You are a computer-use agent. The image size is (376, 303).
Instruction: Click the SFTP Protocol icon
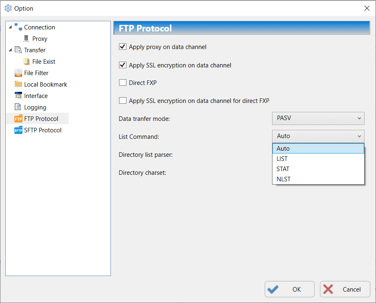(x=18, y=130)
